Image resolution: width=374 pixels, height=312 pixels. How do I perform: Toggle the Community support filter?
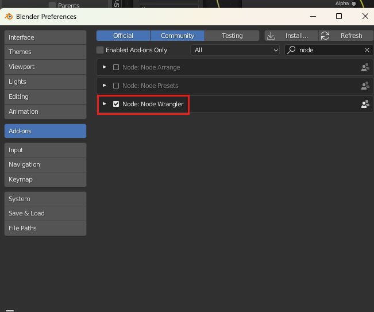coord(178,36)
